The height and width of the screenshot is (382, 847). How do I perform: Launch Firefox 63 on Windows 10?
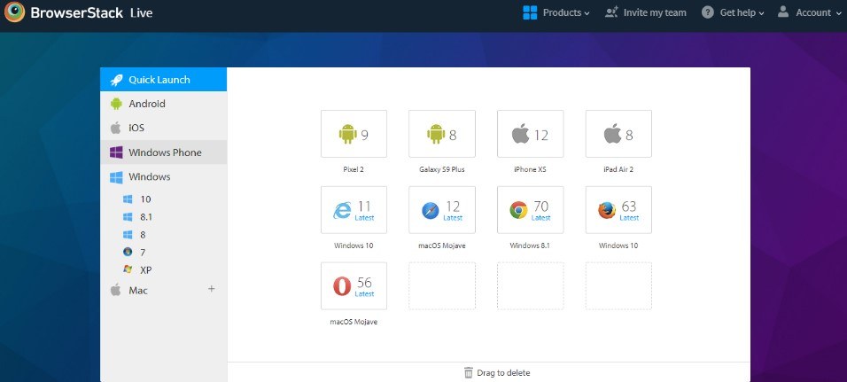click(618, 210)
